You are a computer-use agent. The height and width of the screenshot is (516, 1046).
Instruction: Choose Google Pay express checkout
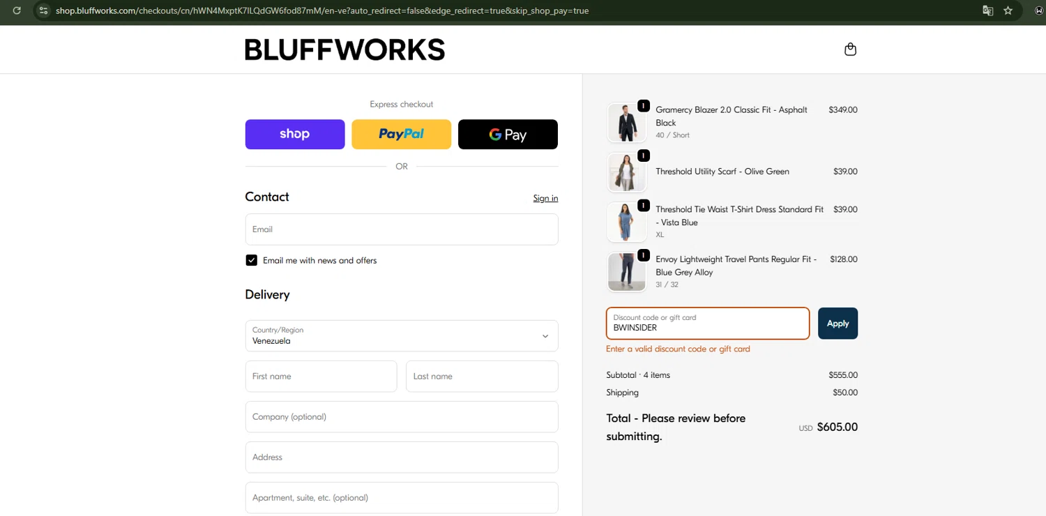pyautogui.click(x=508, y=135)
